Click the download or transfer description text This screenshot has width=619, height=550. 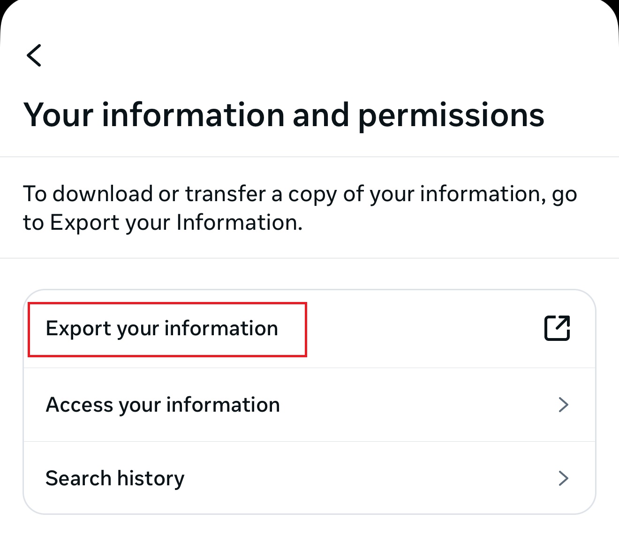click(x=300, y=208)
